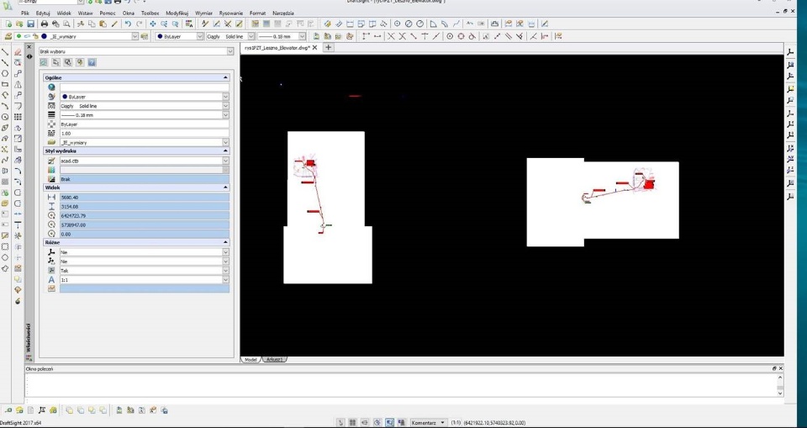Open the Plik menu
Image resolution: width=807 pixels, height=428 pixels.
point(24,13)
